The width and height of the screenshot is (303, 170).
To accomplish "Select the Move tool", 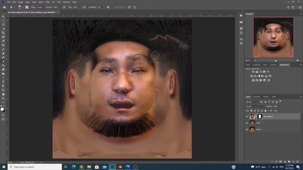I will (x=3, y=17).
